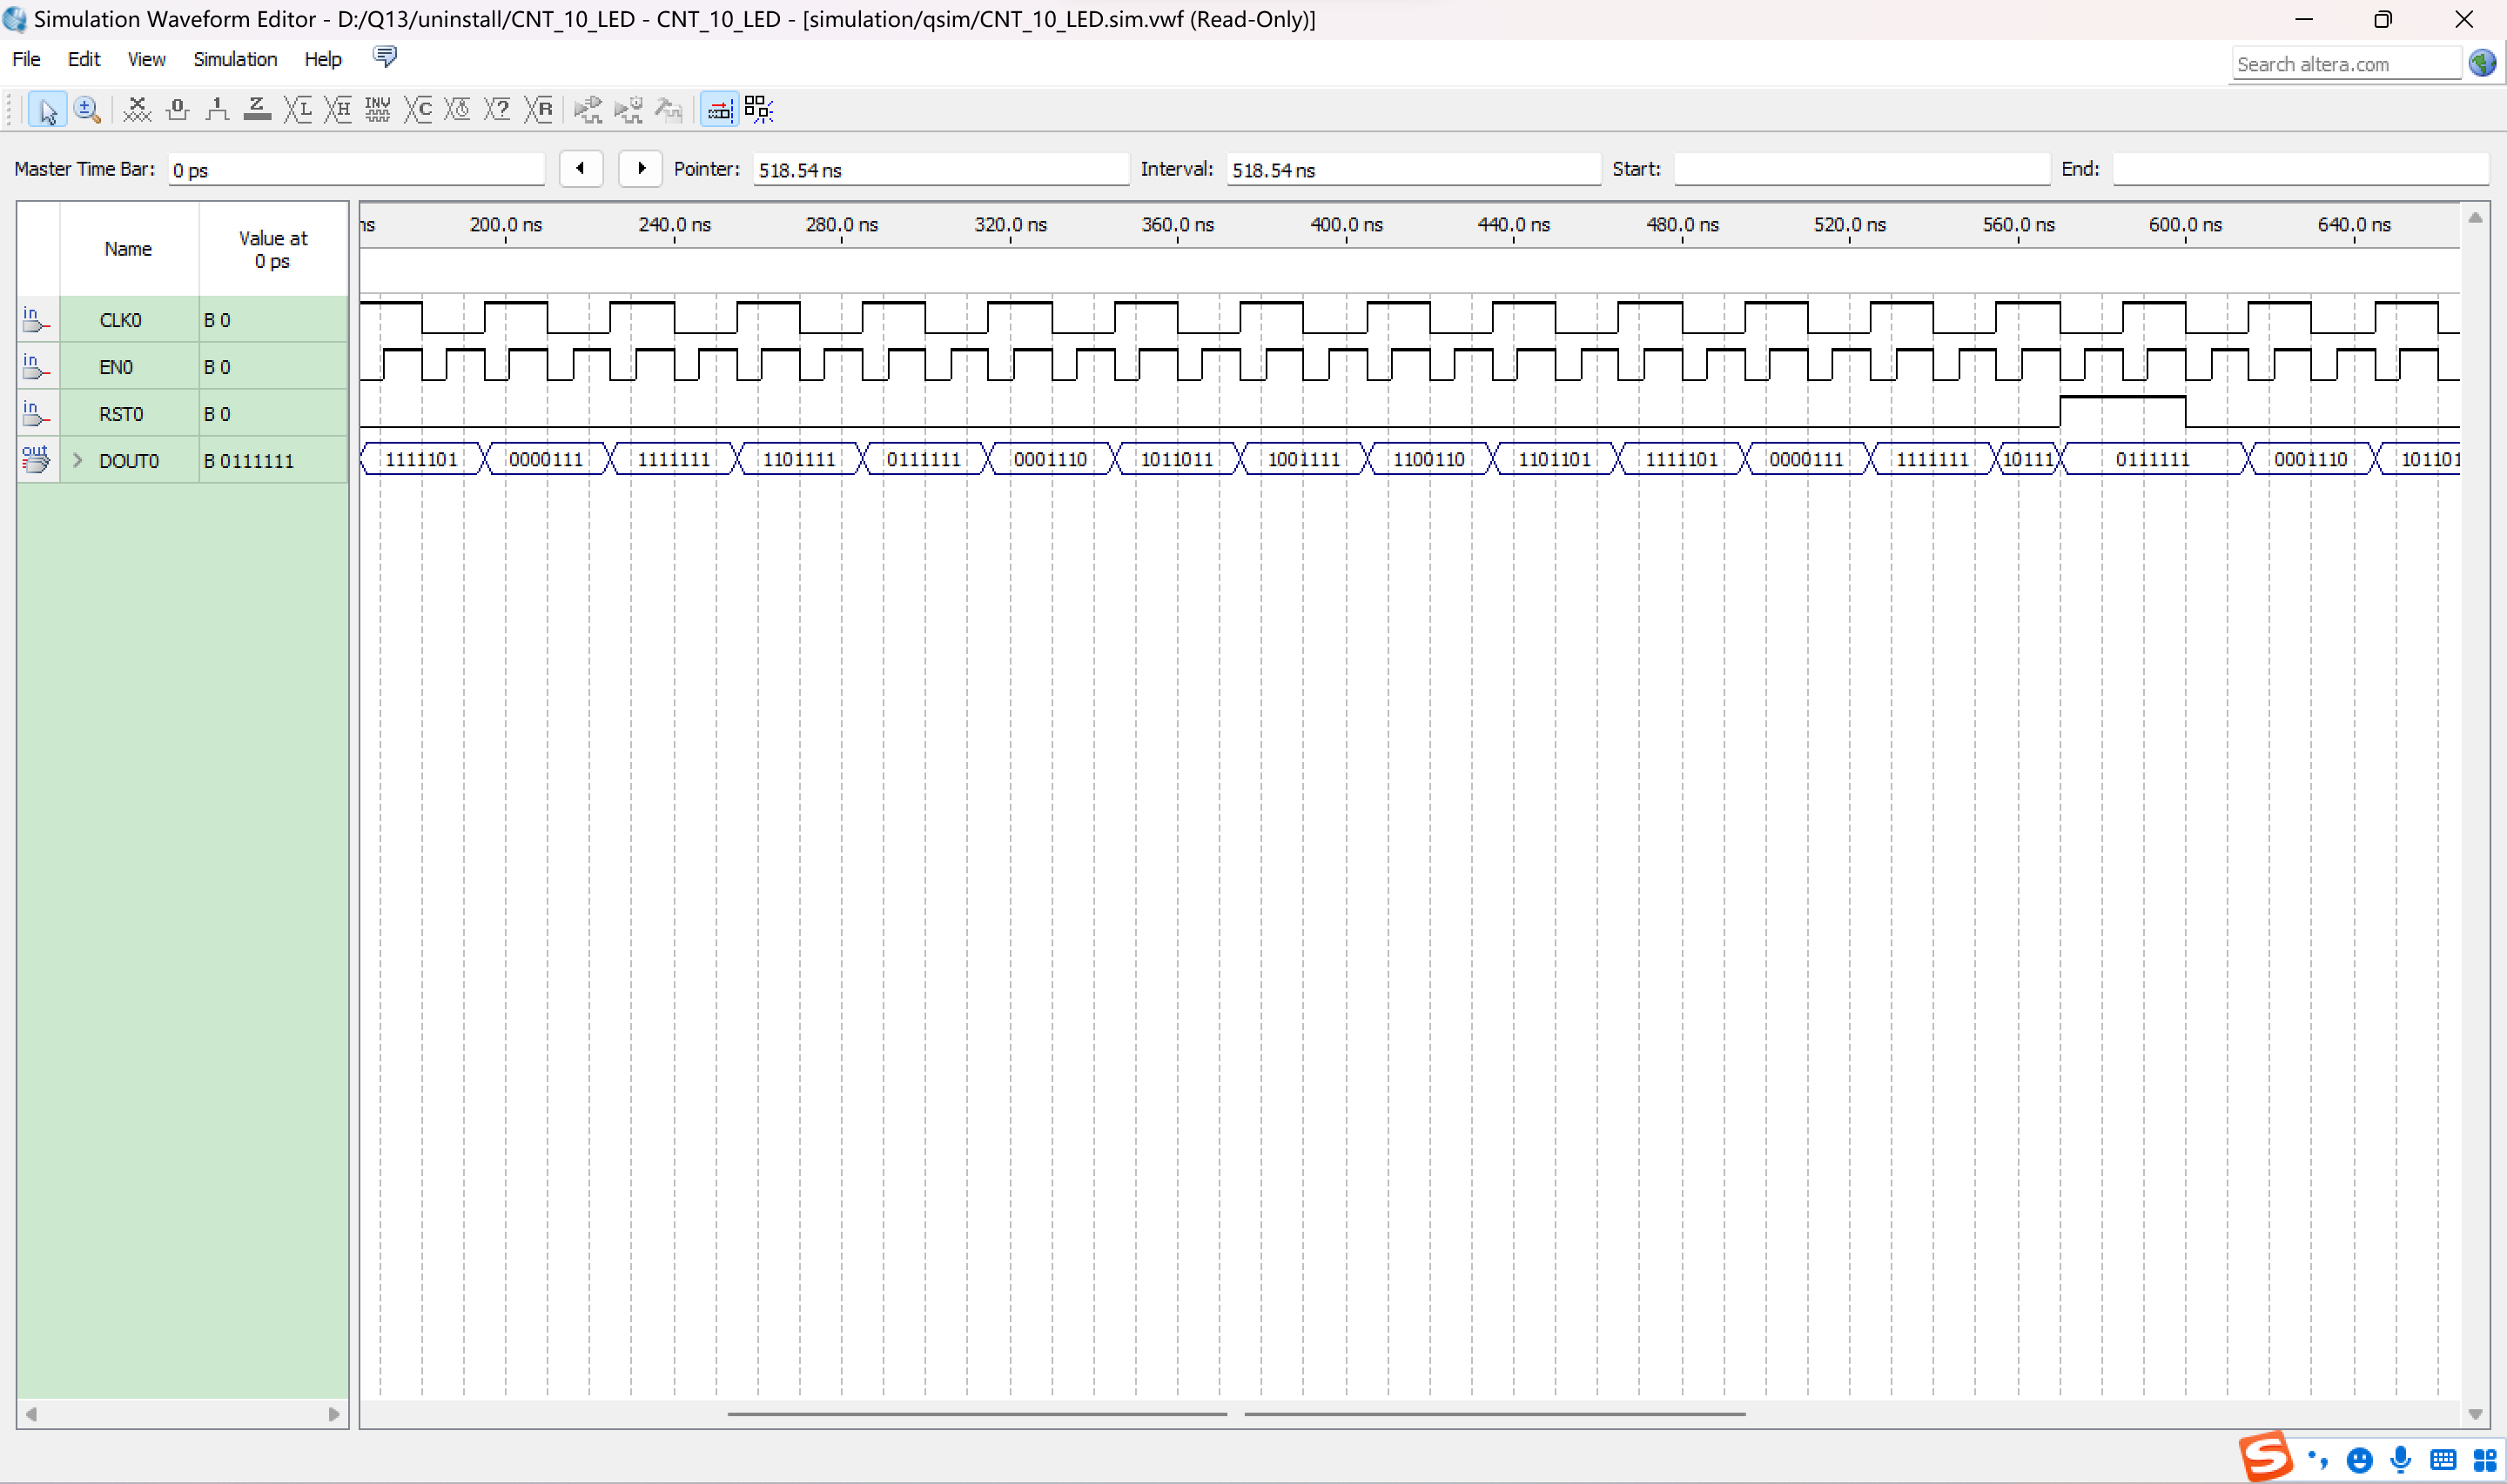Click the Overwrite Clock (C) icon
2507x1484 pixels.
click(x=418, y=110)
